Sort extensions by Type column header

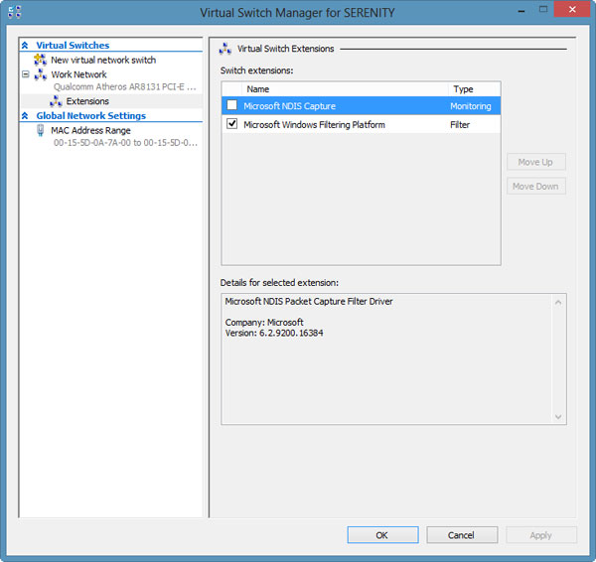(x=473, y=89)
